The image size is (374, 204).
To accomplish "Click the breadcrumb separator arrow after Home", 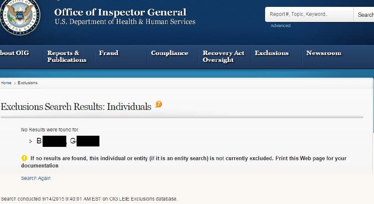I will 15,83.
